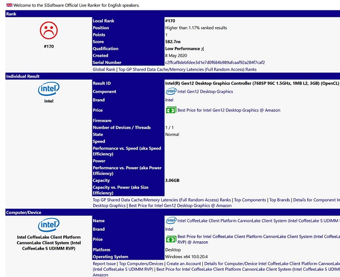Click the capacity value 3.06GB
340x277 pixels.
click(172, 180)
